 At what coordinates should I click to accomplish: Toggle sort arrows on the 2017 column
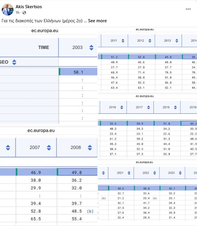coord(148,107)
